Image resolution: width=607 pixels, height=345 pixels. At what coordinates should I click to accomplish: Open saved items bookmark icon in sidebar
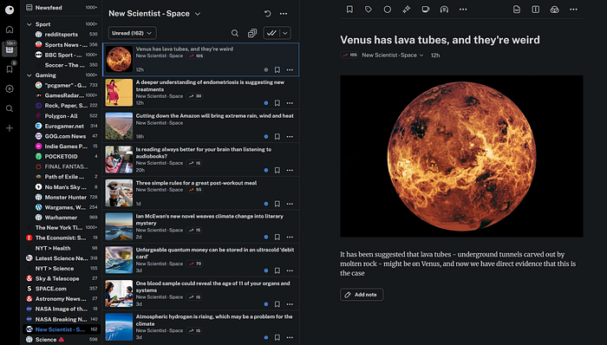[10, 69]
